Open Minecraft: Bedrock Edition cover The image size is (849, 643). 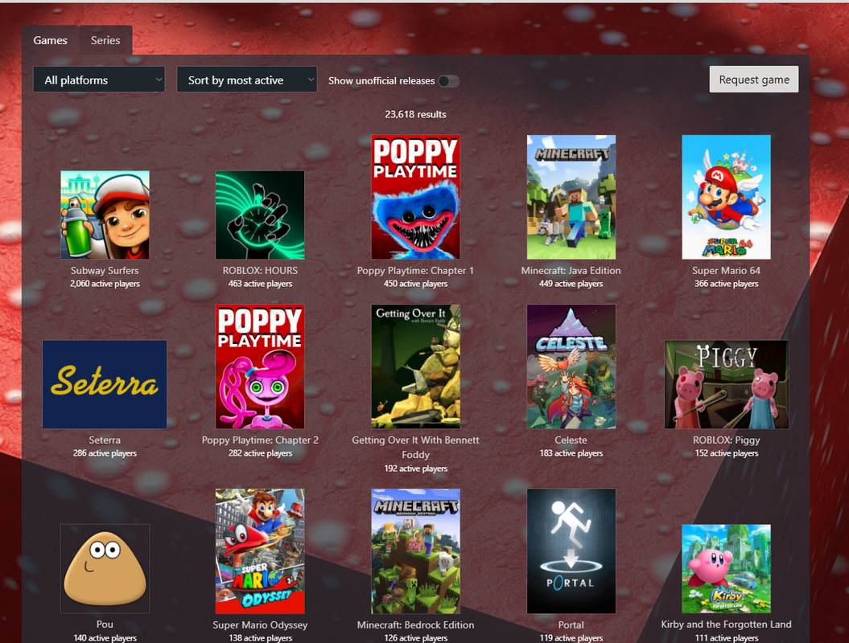click(415, 551)
